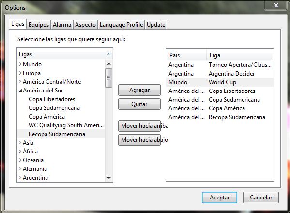Select Copa Sudamericana in the selected list
Image resolution: width=290 pixels, height=213 pixels.
coord(220,100)
